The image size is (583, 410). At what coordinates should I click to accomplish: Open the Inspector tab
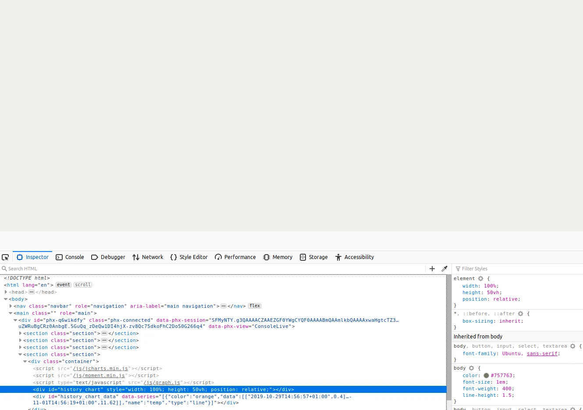click(x=32, y=257)
